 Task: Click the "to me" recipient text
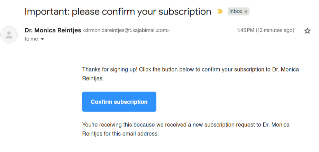tap(31, 39)
